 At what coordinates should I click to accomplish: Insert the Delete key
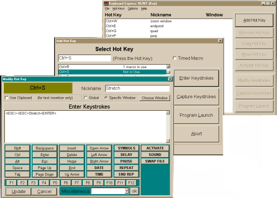coord(72,155)
